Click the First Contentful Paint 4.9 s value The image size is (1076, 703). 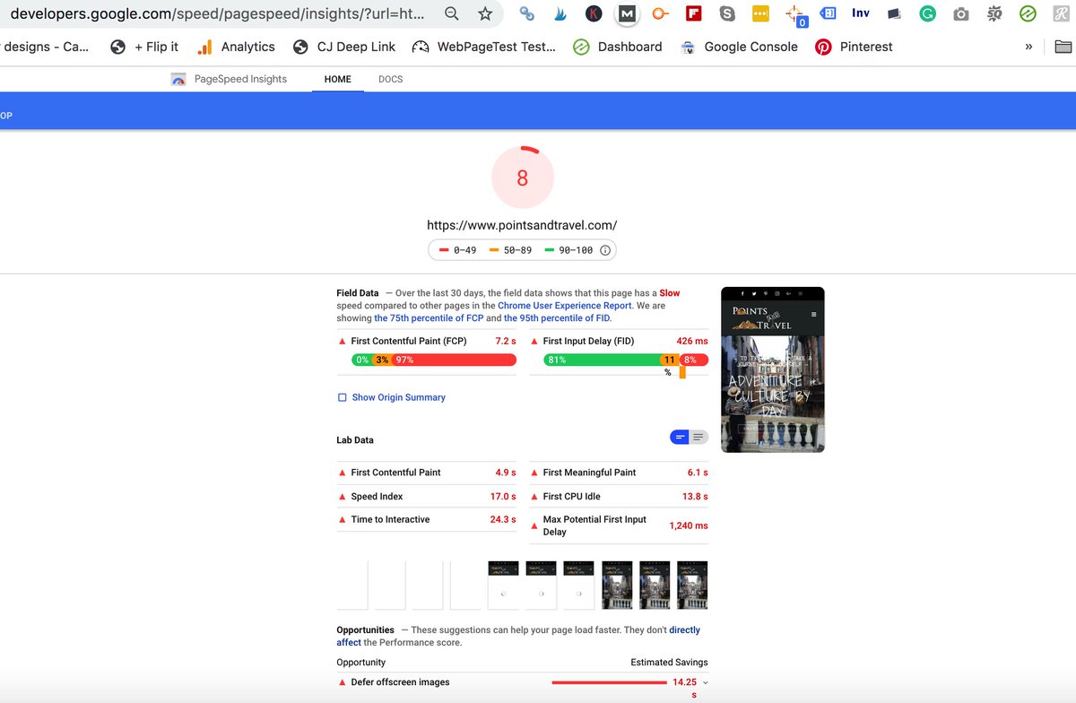[x=506, y=473]
